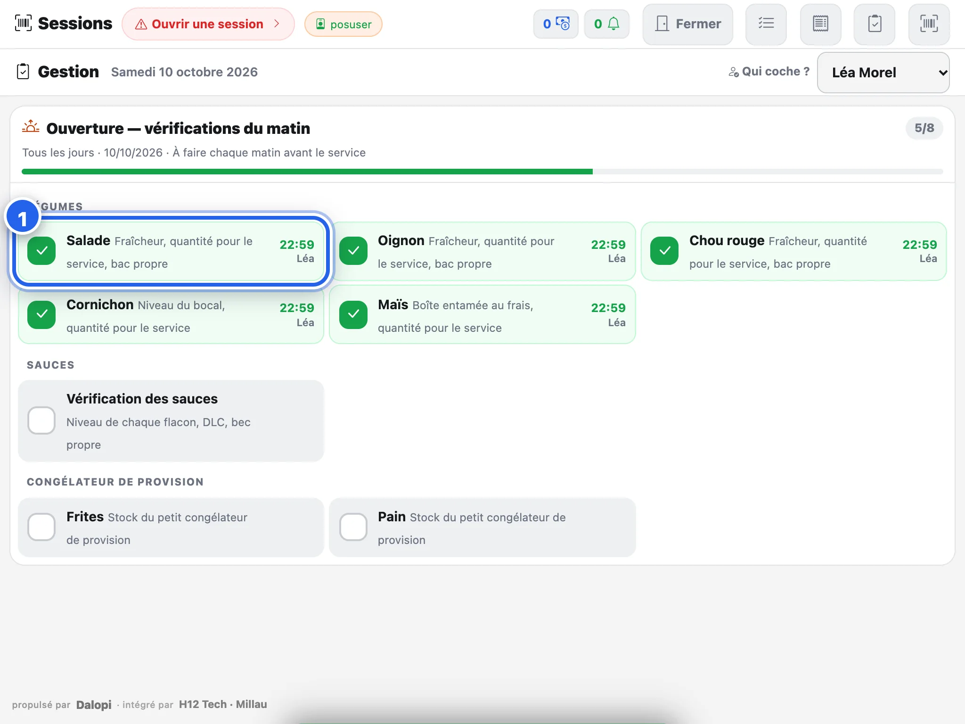Image resolution: width=965 pixels, height=724 pixels.
Task: Uncheck the Chou rouge checkbox
Action: tap(664, 251)
